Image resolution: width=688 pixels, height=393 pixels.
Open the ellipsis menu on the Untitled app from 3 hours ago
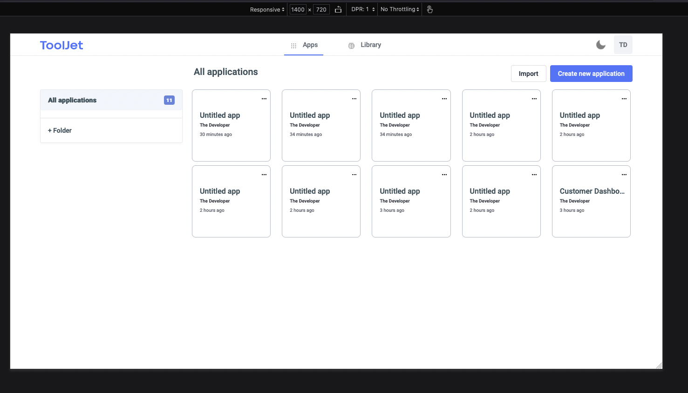click(x=444, y=175)
